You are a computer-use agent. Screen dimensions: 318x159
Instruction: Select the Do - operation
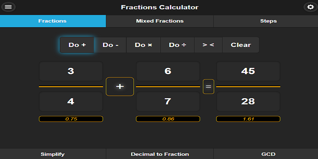pyautogui.click(x=110, y=45)
